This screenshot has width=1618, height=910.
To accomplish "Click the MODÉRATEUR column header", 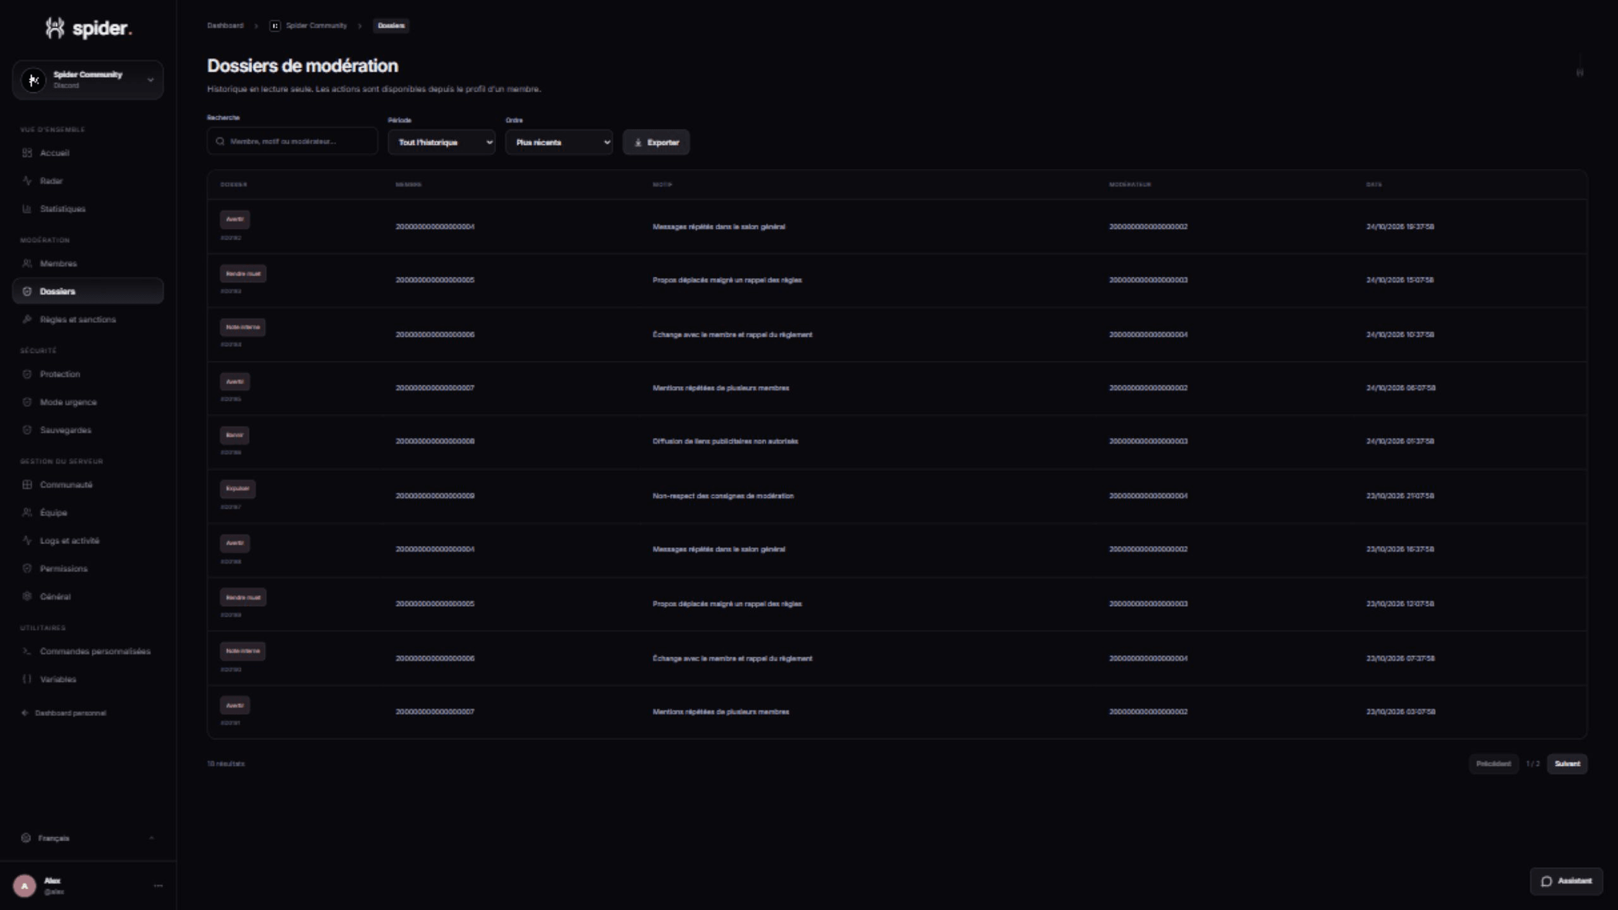I will point(1129,185).
